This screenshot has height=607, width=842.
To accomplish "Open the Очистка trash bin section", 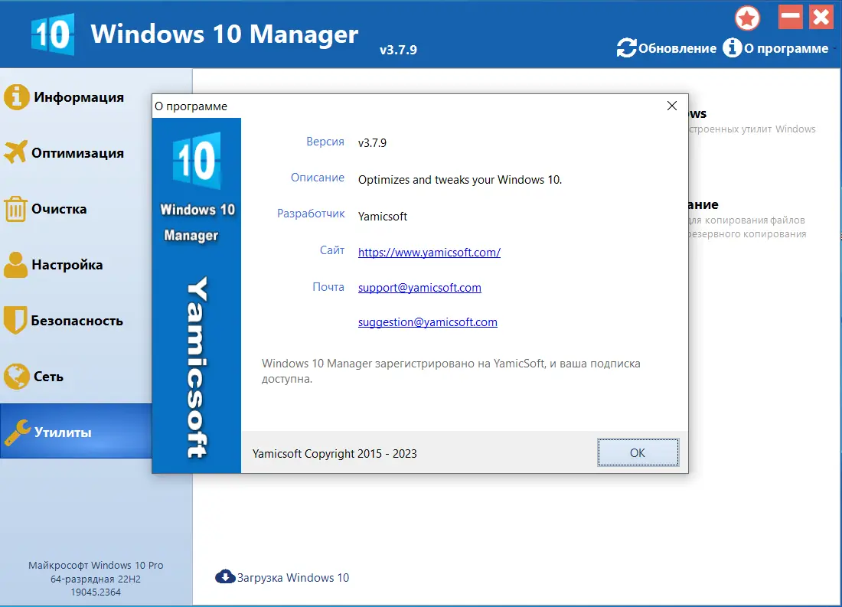I will coord(17,208).
